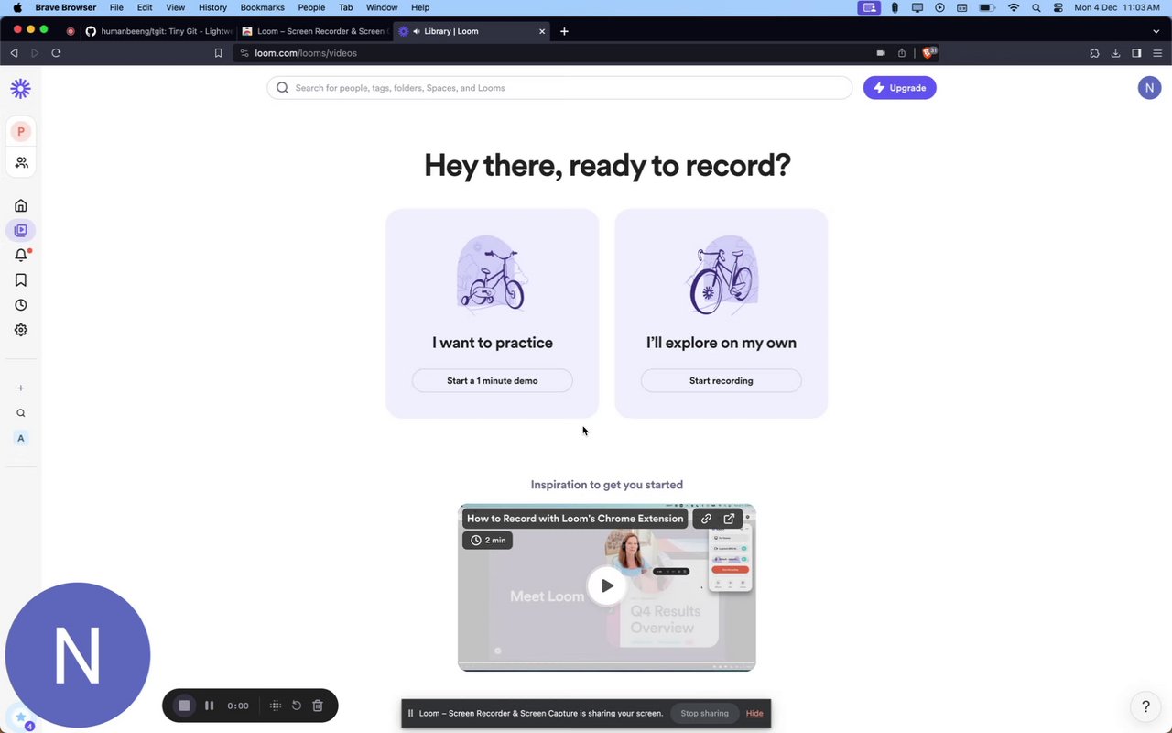Click the I'll explore on my own heading
Viewport: 1172px width, 733px height.
[x=722, y=343]
